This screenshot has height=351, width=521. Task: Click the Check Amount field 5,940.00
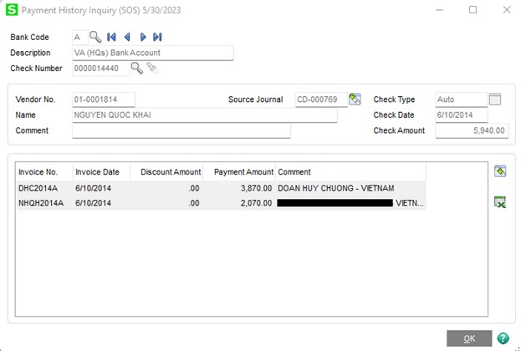coord(472,130)
